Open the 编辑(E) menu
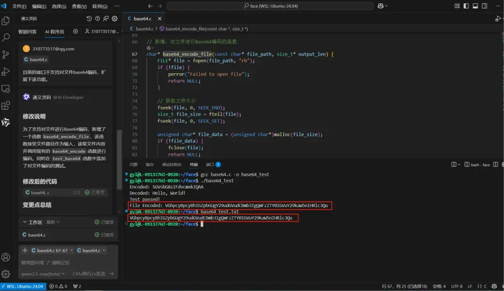Viewport: 504px width, 291px height. click(x=39, y=7)
